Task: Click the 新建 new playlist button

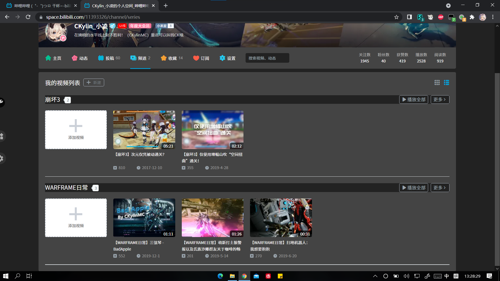Action: (93, 82)
